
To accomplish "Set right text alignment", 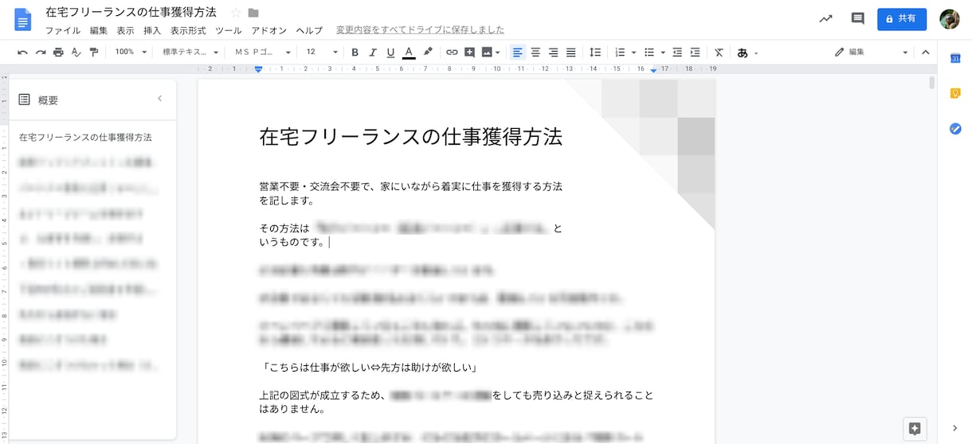I will [553, 53].
